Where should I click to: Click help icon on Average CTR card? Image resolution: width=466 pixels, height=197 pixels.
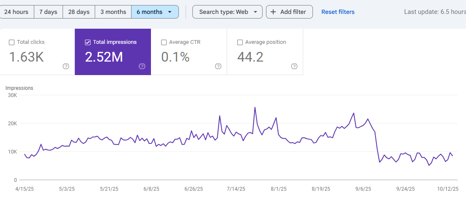pos(218,66)
